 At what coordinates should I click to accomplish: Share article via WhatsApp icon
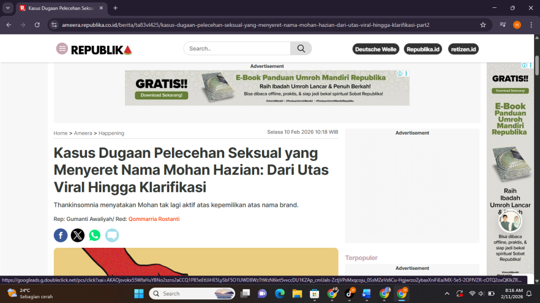pyautogui.click(x=95, y=235)
